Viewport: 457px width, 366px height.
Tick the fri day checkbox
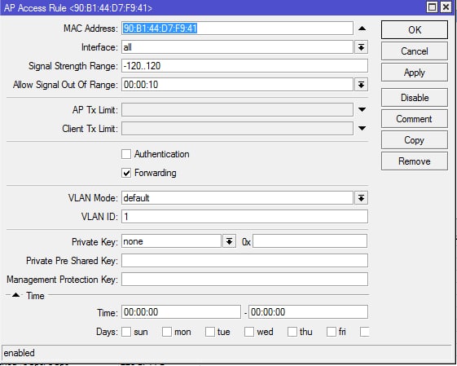(x=332, y=332)
